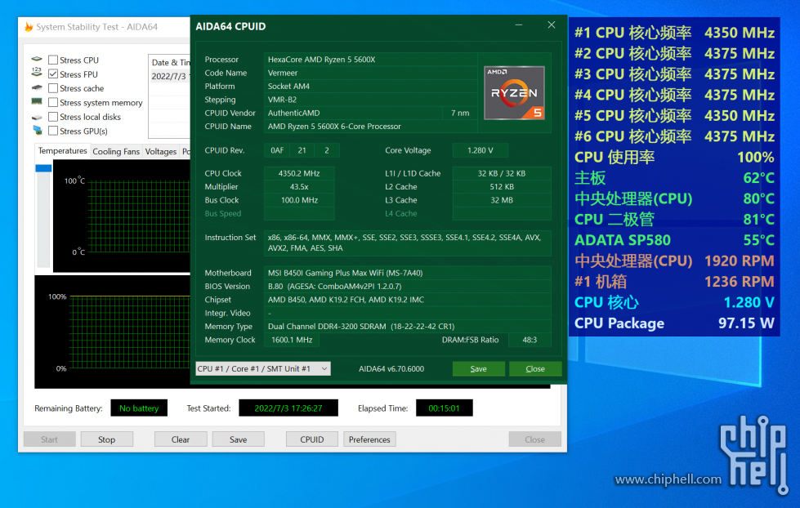Click the Bus Clock value 100.0 MHz
The height and width of the screenshot is (508, 800).
(x=299, y=200)
